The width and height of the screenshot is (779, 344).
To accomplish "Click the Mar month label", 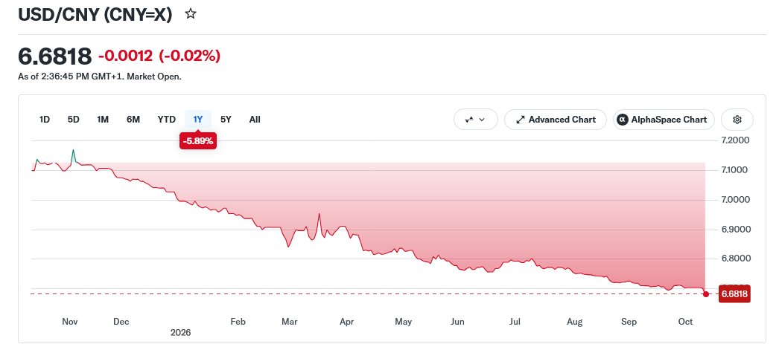I will [290, 322].
